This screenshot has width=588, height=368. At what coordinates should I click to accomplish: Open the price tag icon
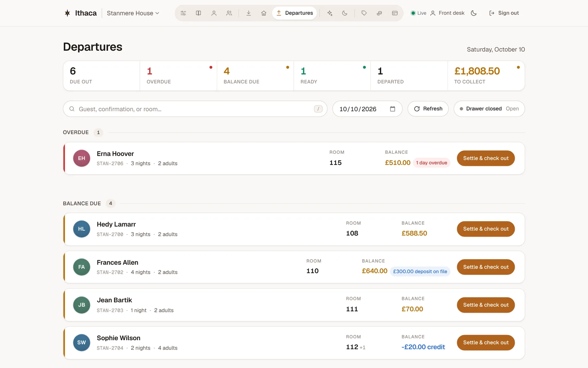click(x=364, y=13)
